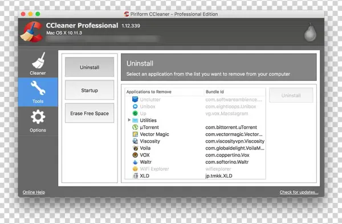Open the Erase Free Space tab
Screen dimensions: 342x224
pos(89,113)
